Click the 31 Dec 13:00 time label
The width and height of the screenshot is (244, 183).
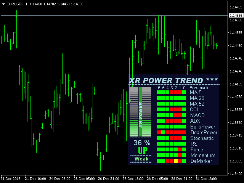click(206, 179)
